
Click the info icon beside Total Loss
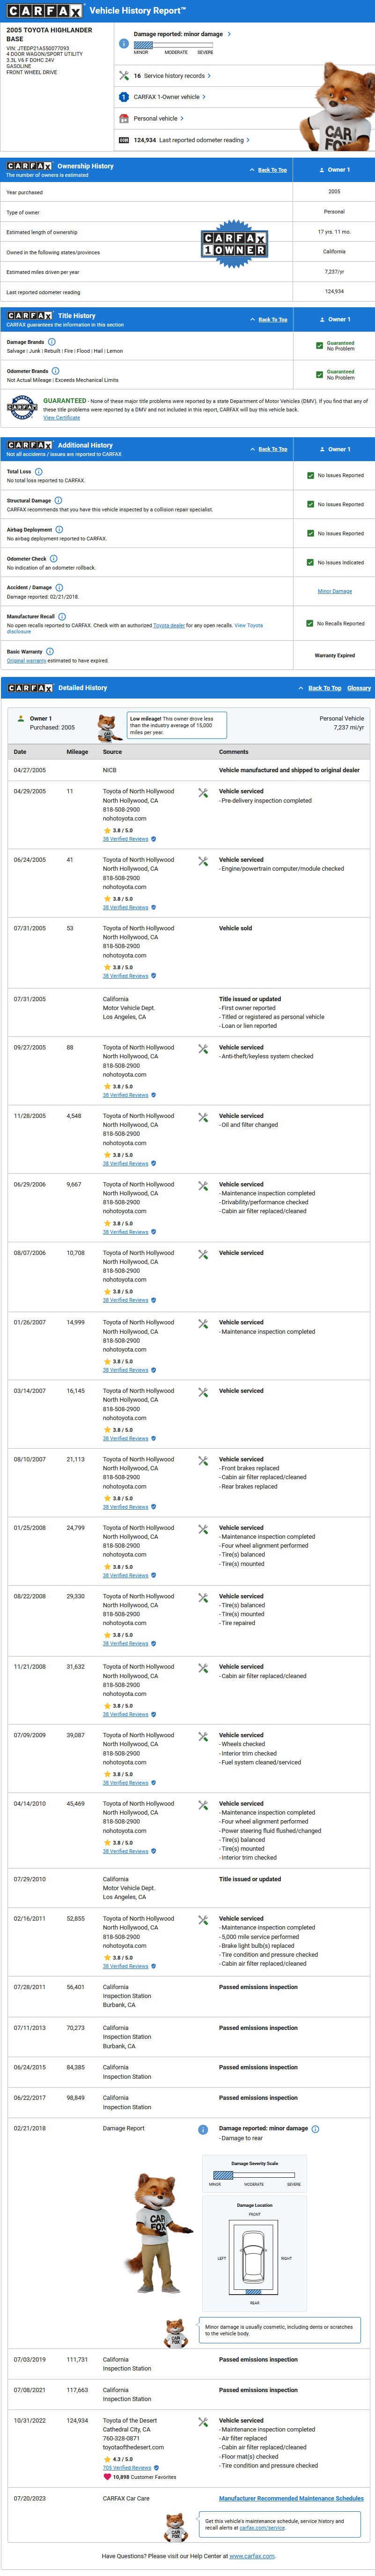39,471
